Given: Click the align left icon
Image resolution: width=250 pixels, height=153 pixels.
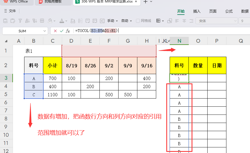Looking at the screenshot, I should (x=177, y=21).
